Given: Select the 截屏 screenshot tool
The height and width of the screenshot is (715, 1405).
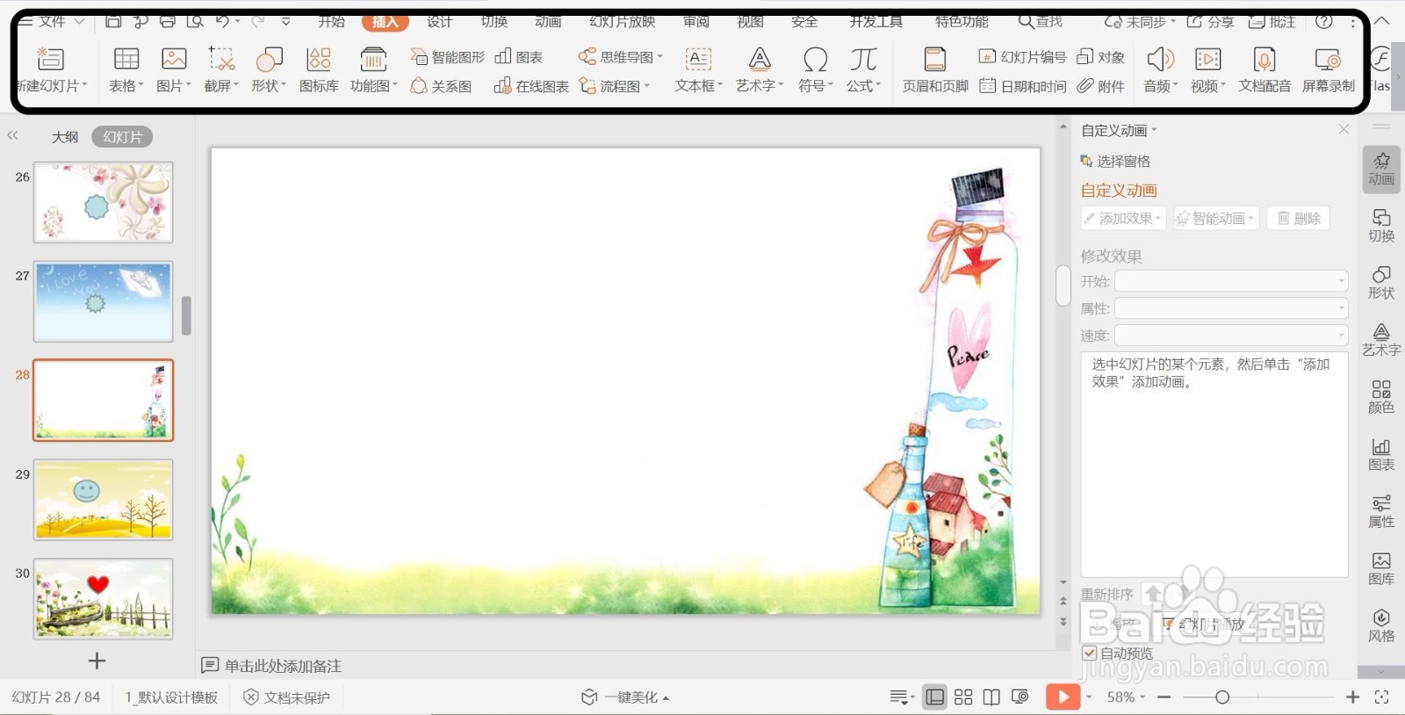Looking at the screenshot, I should (220, 69).
